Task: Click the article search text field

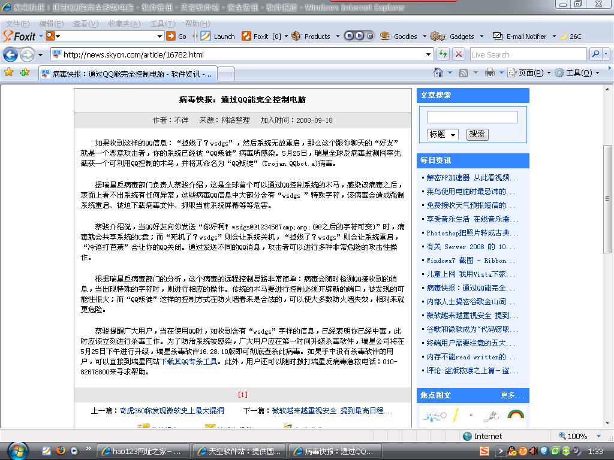Action: pyautogui.click(x=472, y=117)
